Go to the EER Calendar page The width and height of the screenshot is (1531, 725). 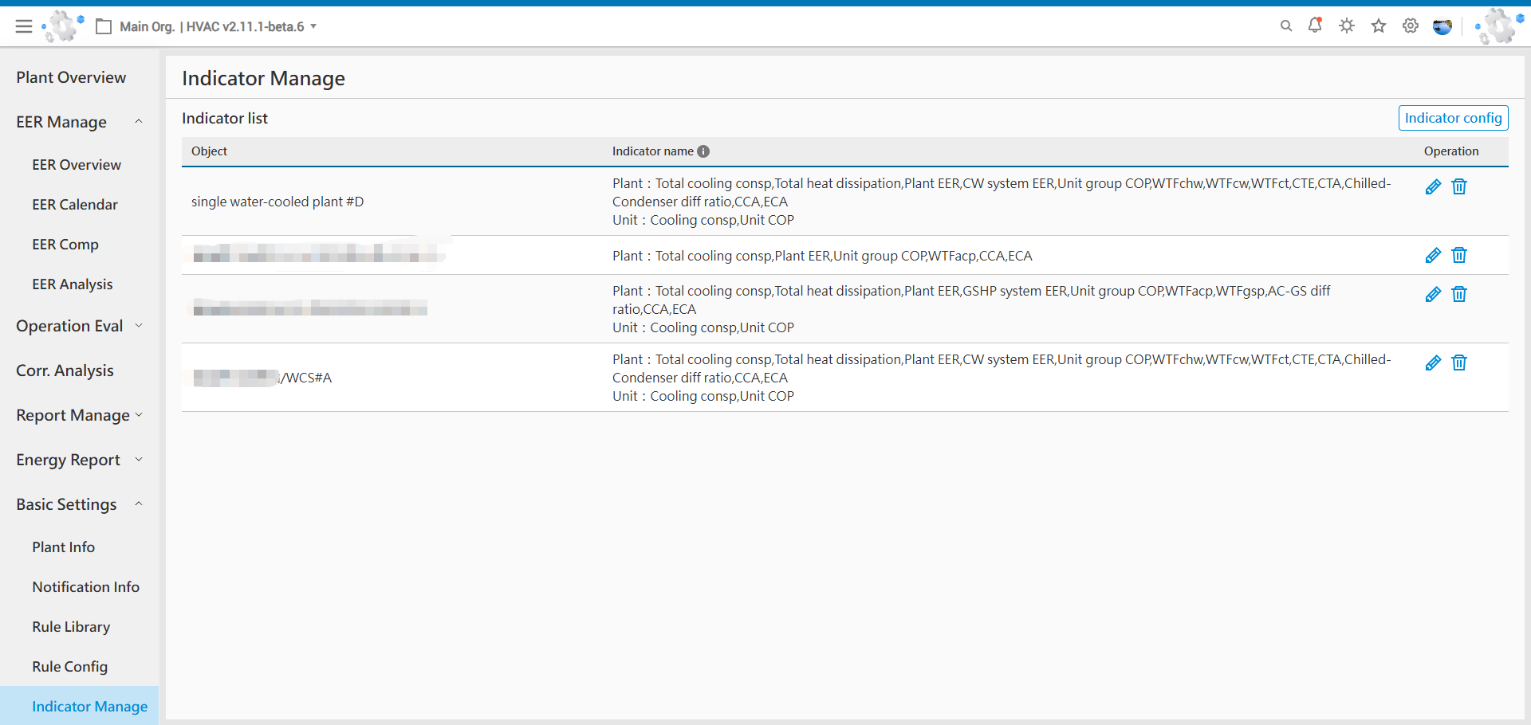(74, 204)
